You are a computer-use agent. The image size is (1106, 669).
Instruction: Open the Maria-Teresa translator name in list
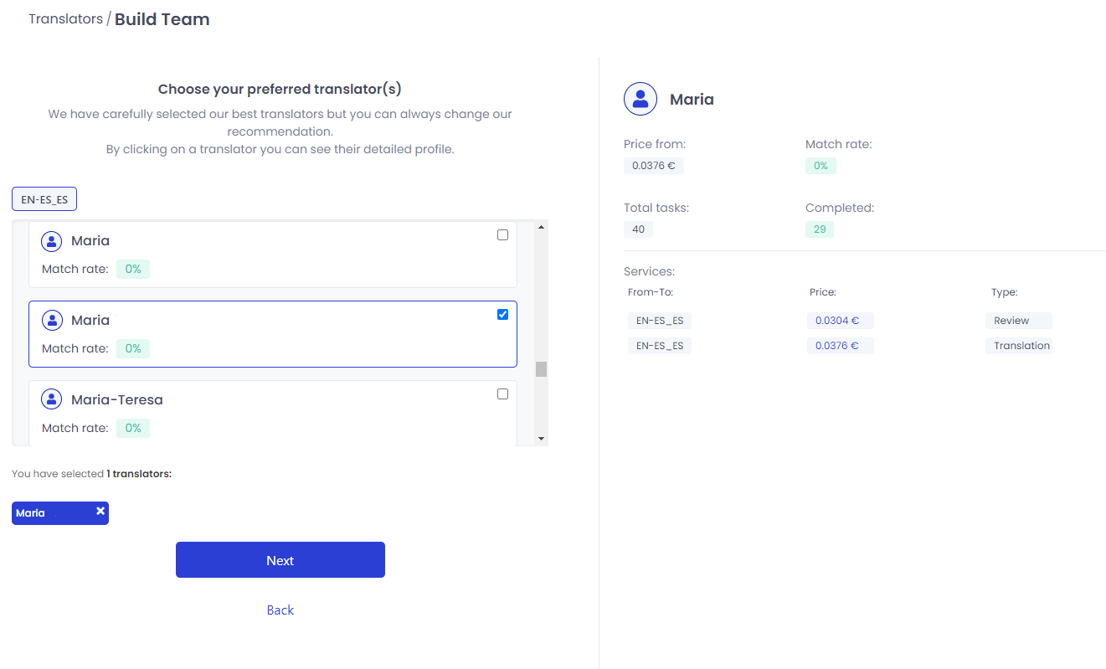tap(117, 400)
